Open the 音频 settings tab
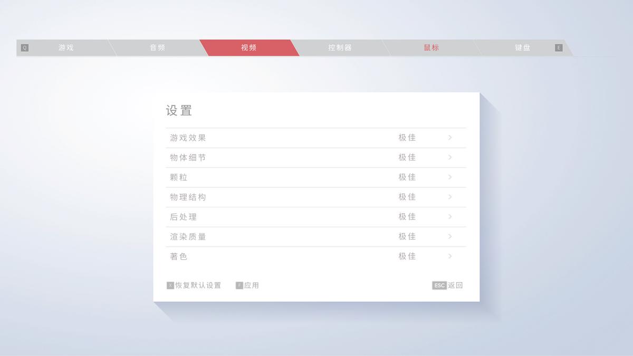This screenshot has height=356, width=633. [158, 47]
